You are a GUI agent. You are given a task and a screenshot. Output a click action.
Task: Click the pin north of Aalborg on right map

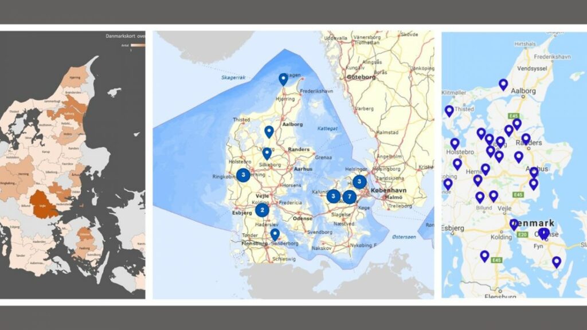point(503,84)
